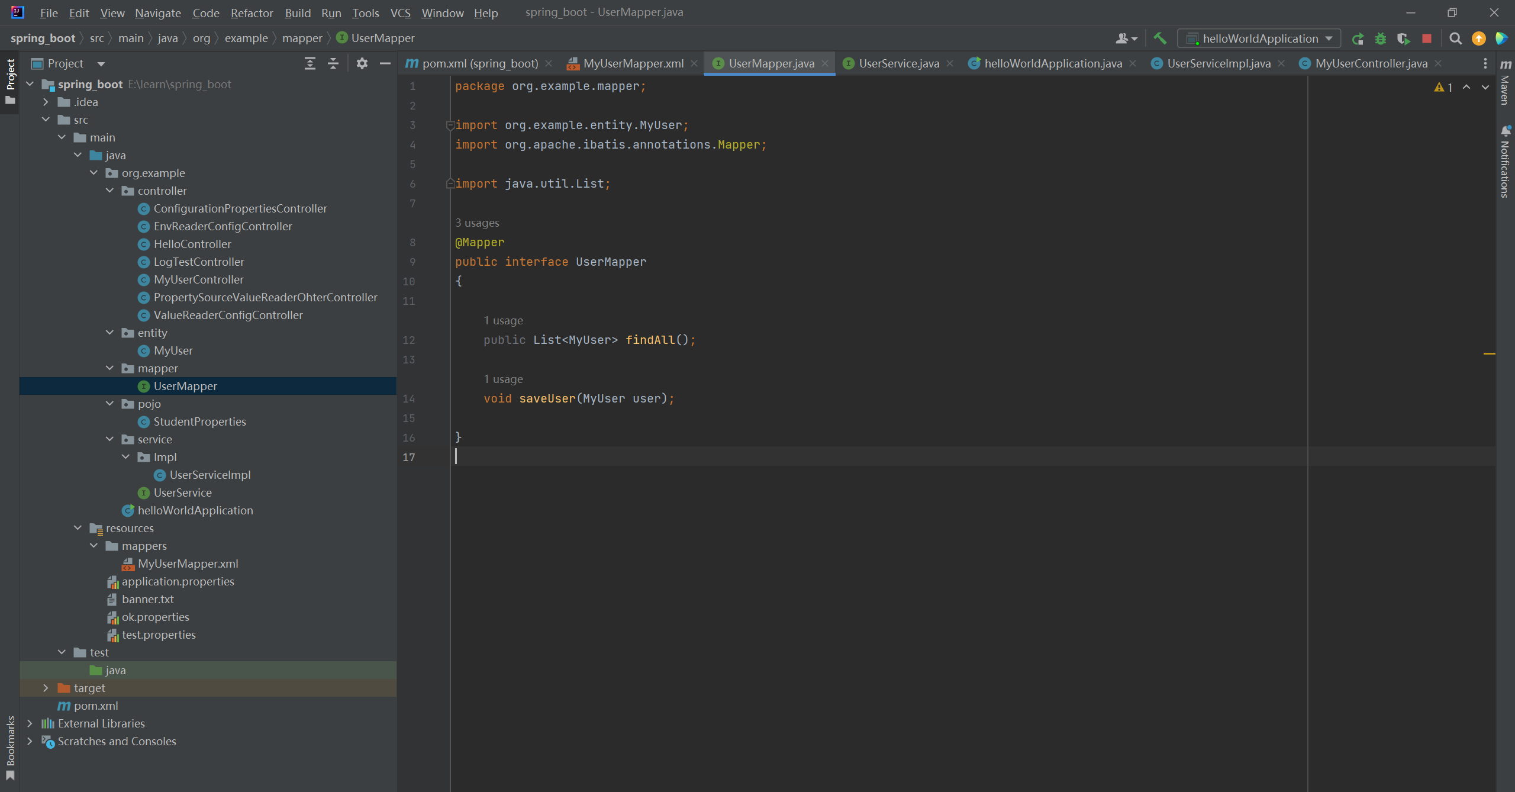
Task: Click the 3 usages hint link
Action: [477, 223]
